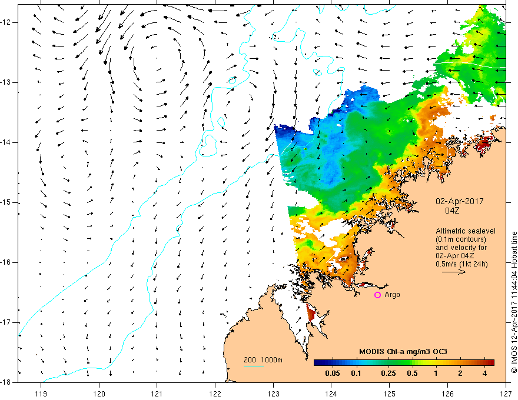Click the latitude axis label -17
Image resolution: width=518 pixels, height=400 pixels.
pos(6,322)
